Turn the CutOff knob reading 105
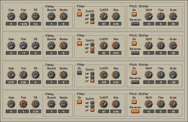188x122 pixels. coord(104,75)
